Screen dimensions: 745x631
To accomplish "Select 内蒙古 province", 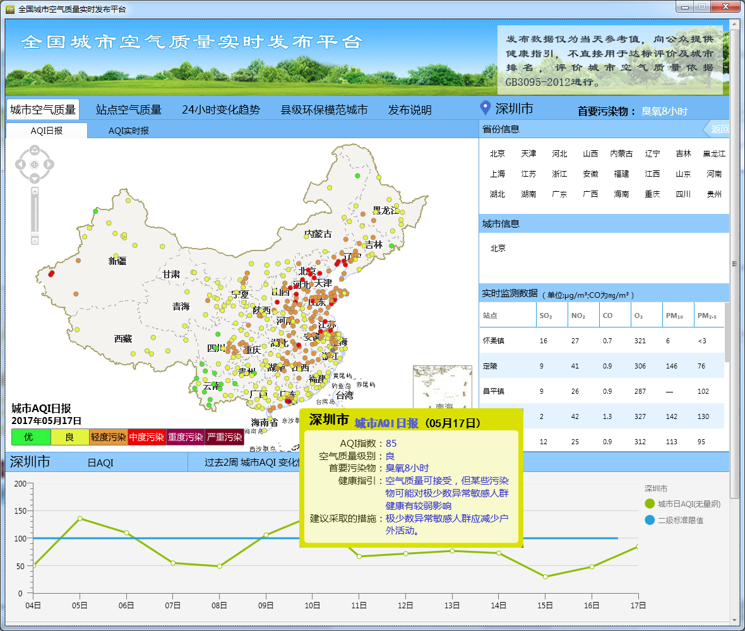I will [x=621, y=153].
